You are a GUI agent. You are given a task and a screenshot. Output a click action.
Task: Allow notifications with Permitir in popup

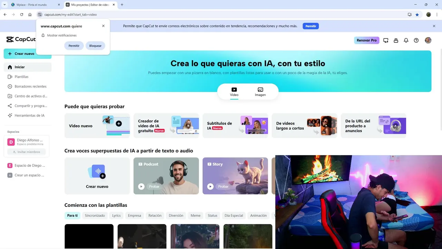74,46
